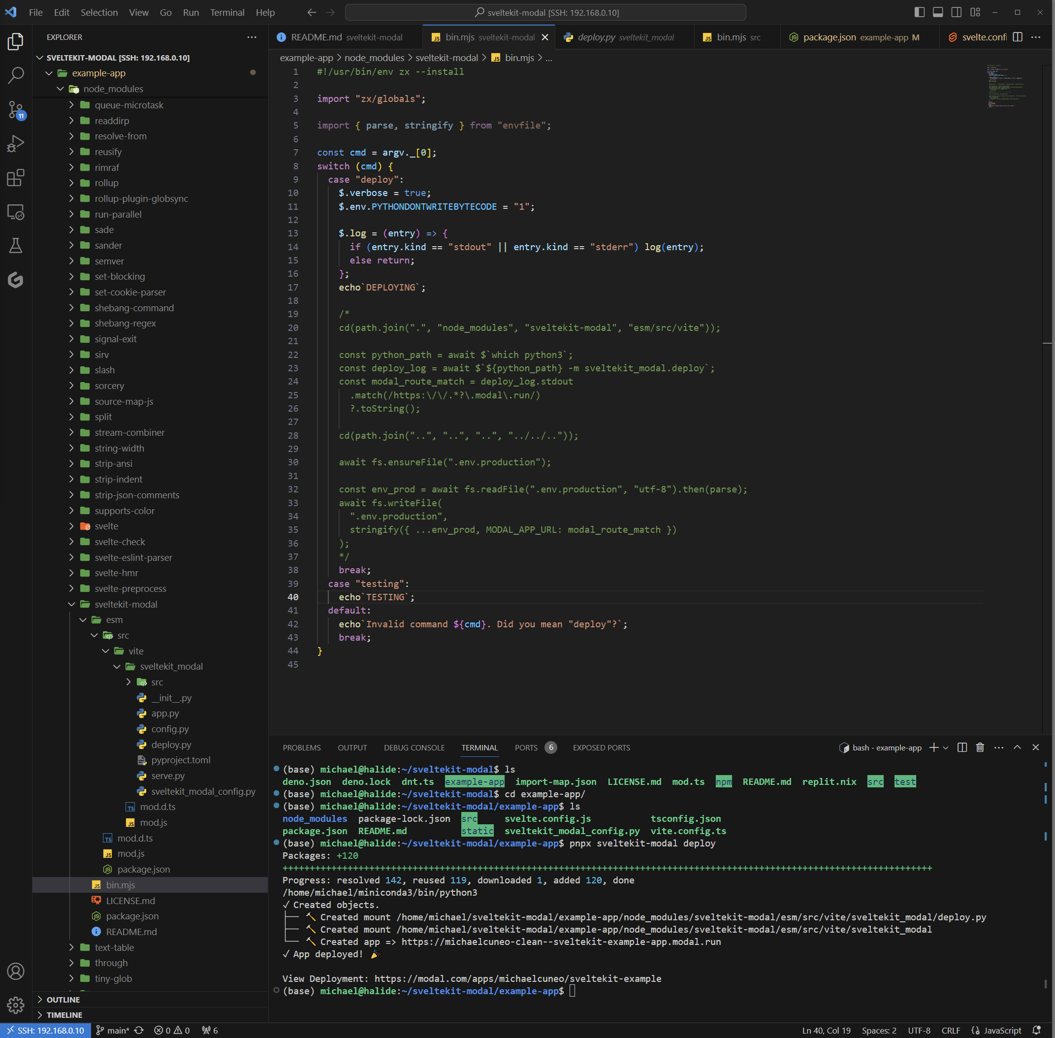
Task: Open the Manage gear icon
Action: pyautogui.click(x=16, y=1005)
